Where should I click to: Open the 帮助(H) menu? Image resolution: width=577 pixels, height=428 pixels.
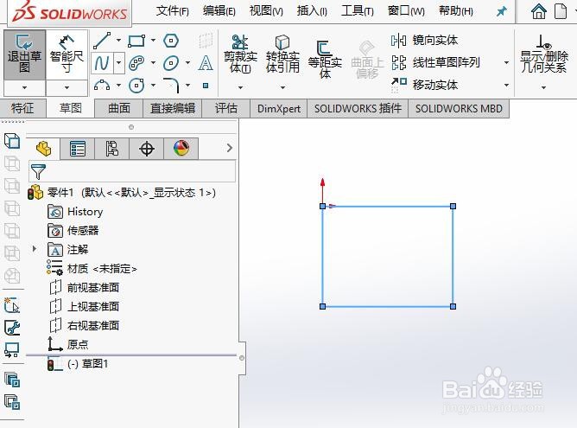click(455, 11)
